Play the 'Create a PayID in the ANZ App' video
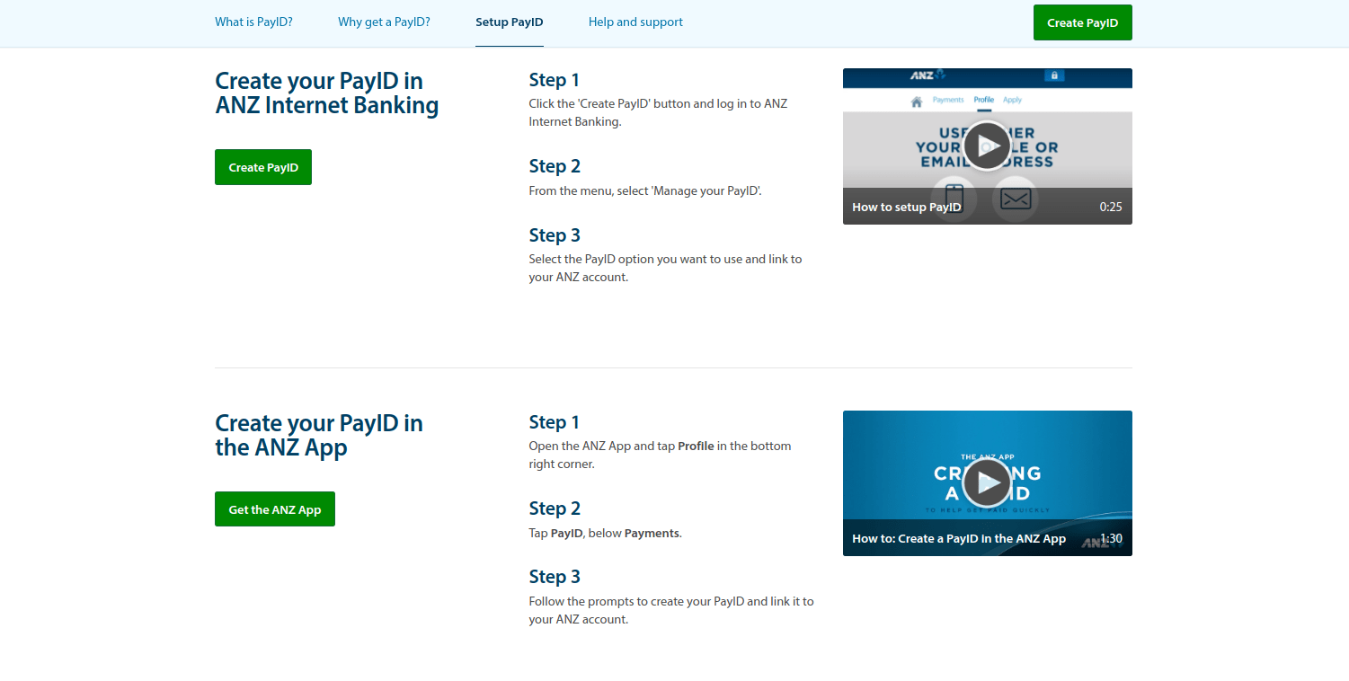 pos(987,482)
